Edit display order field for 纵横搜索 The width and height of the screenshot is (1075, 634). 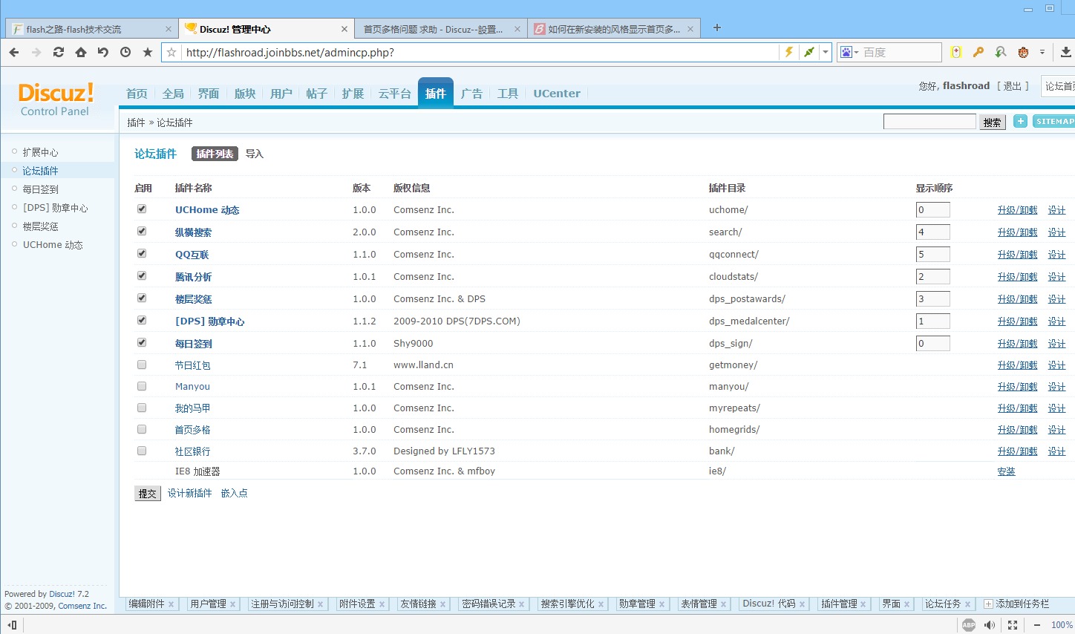click(933, 232)
